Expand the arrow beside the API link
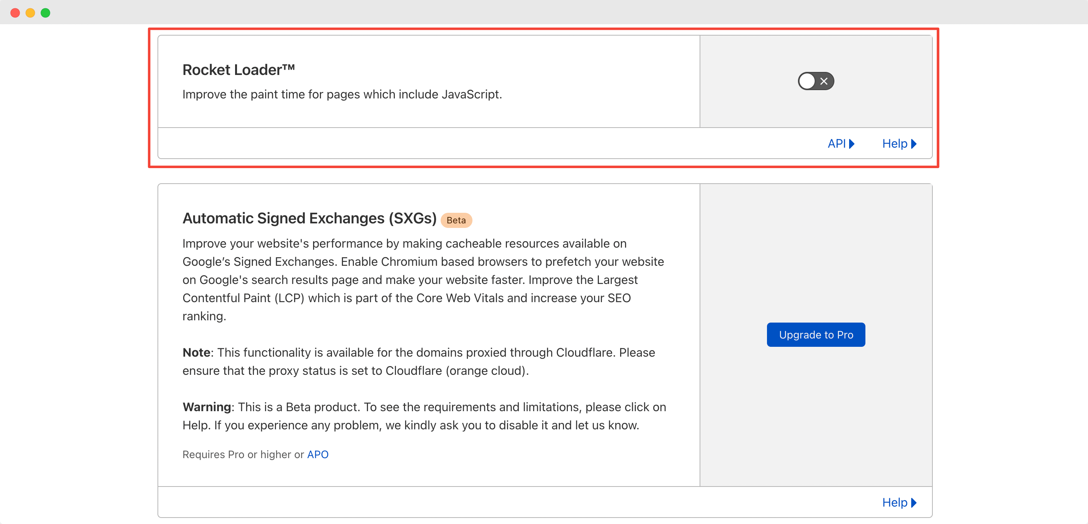Image resolution: width=1088 pixels, height=524 pixels. point(851,143)
